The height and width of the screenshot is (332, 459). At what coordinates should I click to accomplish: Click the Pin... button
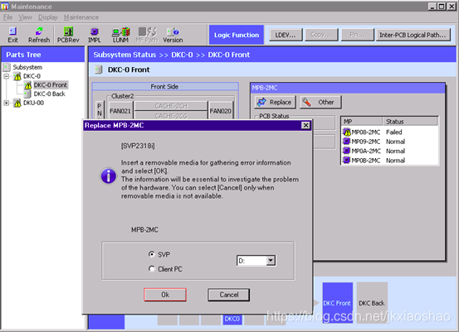pyautogui.click(x=357, y=35)
